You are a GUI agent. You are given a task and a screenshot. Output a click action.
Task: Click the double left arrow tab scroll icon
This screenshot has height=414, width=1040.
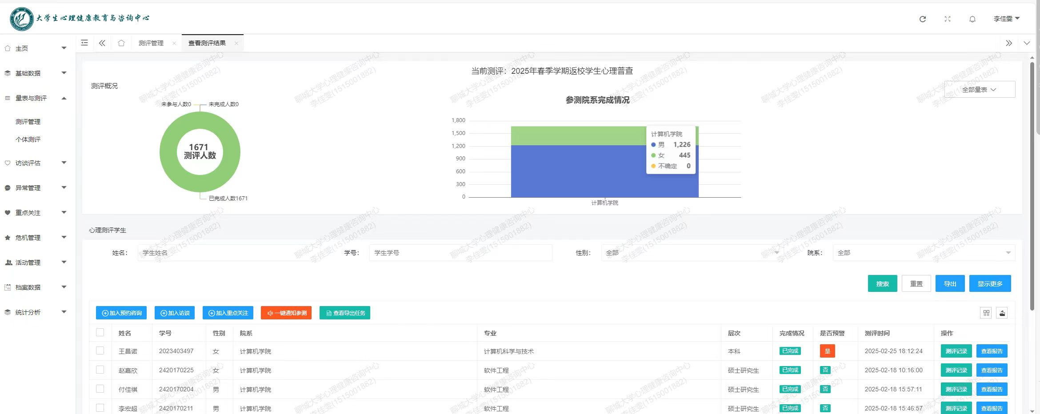102,43
